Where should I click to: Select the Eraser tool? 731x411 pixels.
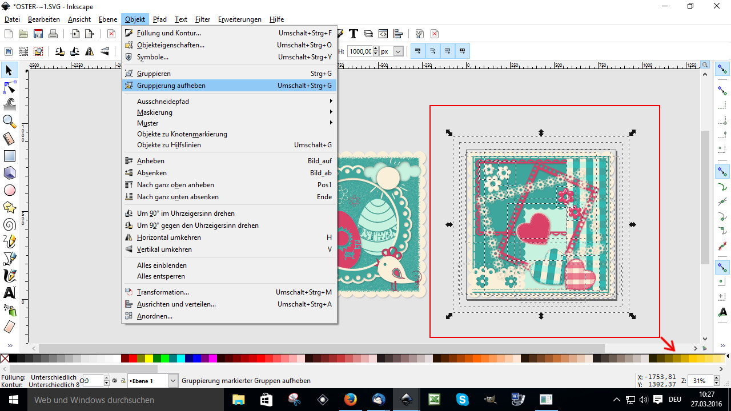9,327
